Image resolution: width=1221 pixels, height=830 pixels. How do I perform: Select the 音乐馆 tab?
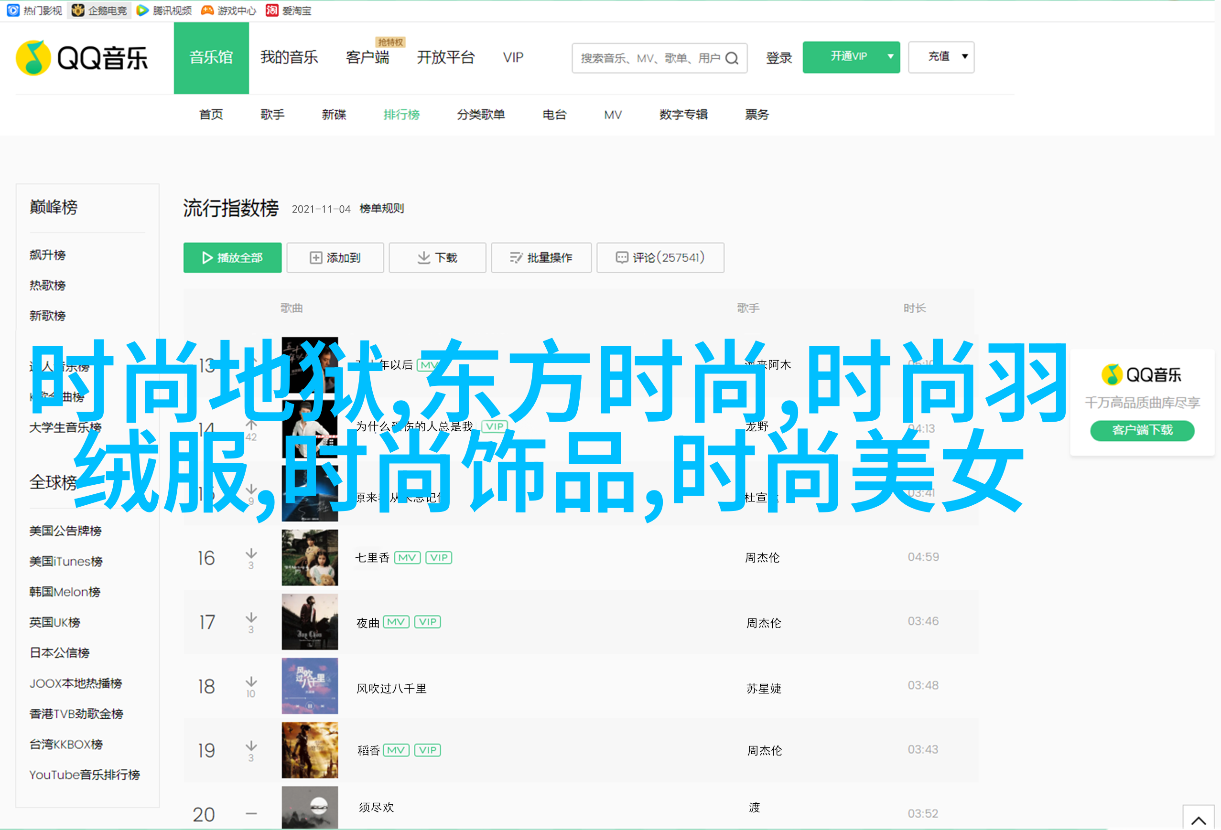[x=211, y=58]
